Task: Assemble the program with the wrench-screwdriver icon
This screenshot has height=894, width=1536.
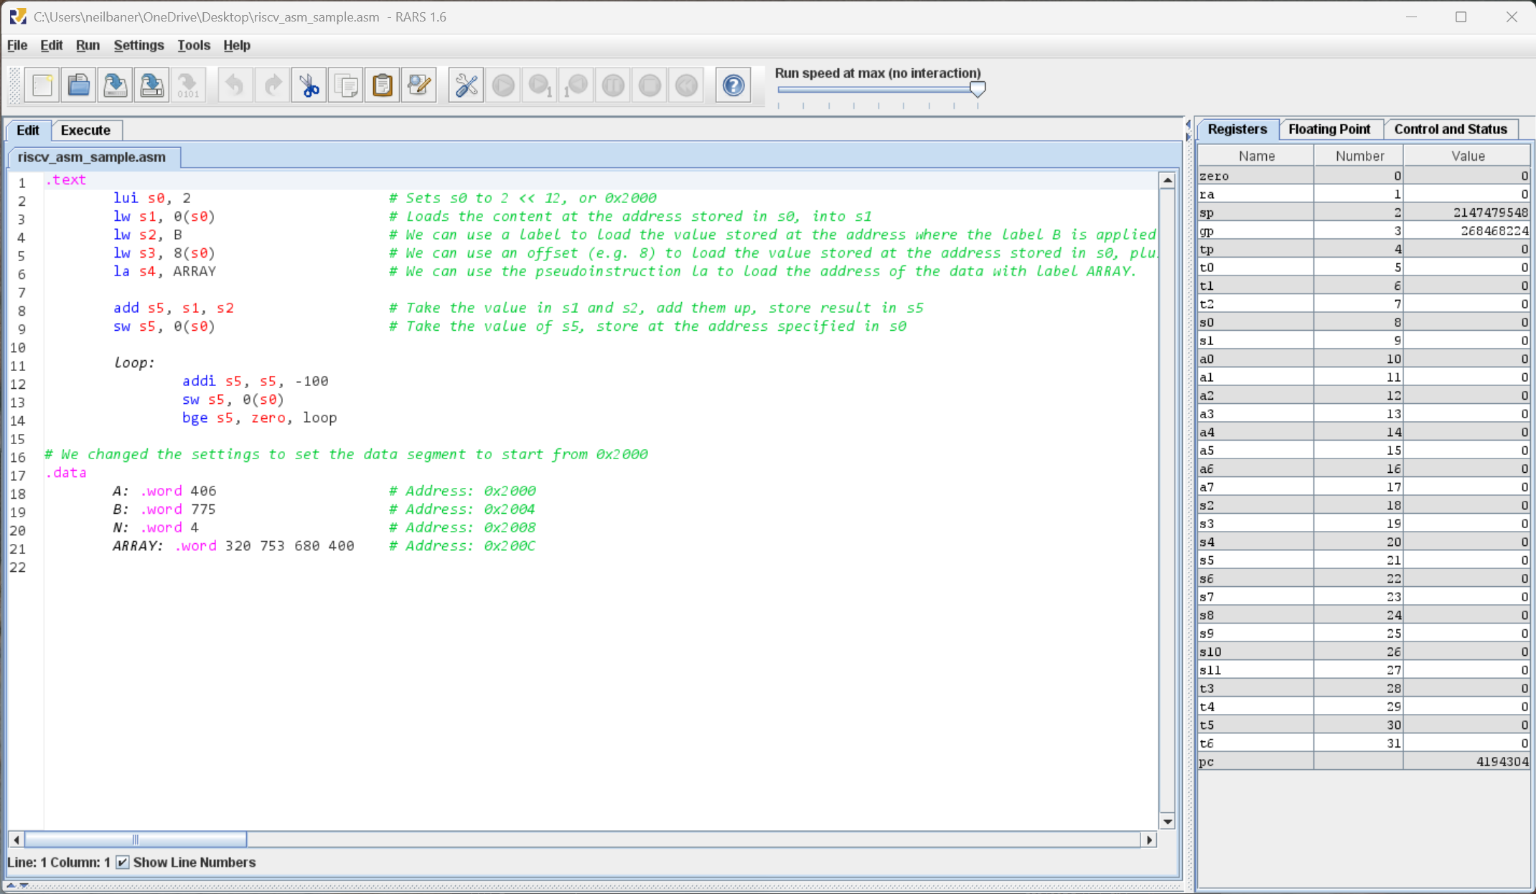Action: 466,85
